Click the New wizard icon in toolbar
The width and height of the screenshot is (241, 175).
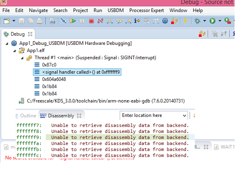click(6, 21)
